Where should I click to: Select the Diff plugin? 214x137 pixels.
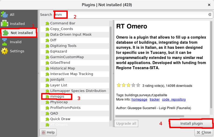click(x=75, y=40)
